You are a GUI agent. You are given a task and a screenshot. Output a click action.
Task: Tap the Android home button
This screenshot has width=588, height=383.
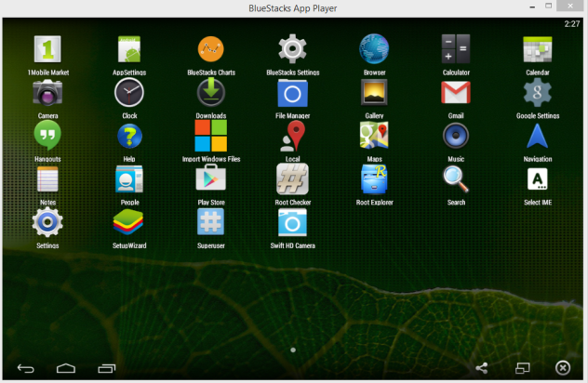66,369
